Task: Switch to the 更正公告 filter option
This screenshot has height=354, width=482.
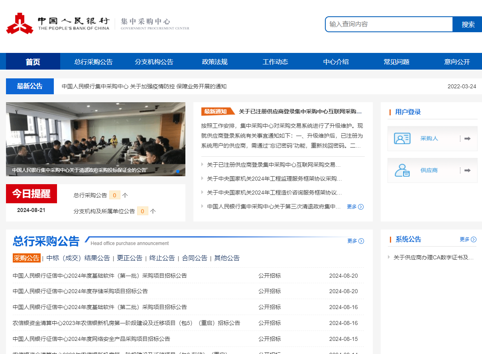Action: click(x=130, y=258)
